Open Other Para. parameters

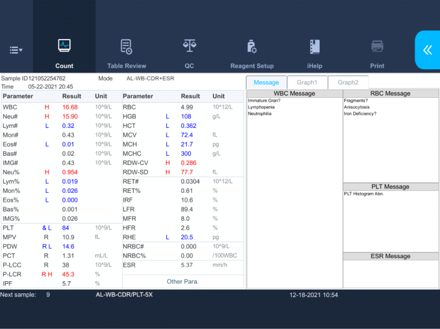183,282
